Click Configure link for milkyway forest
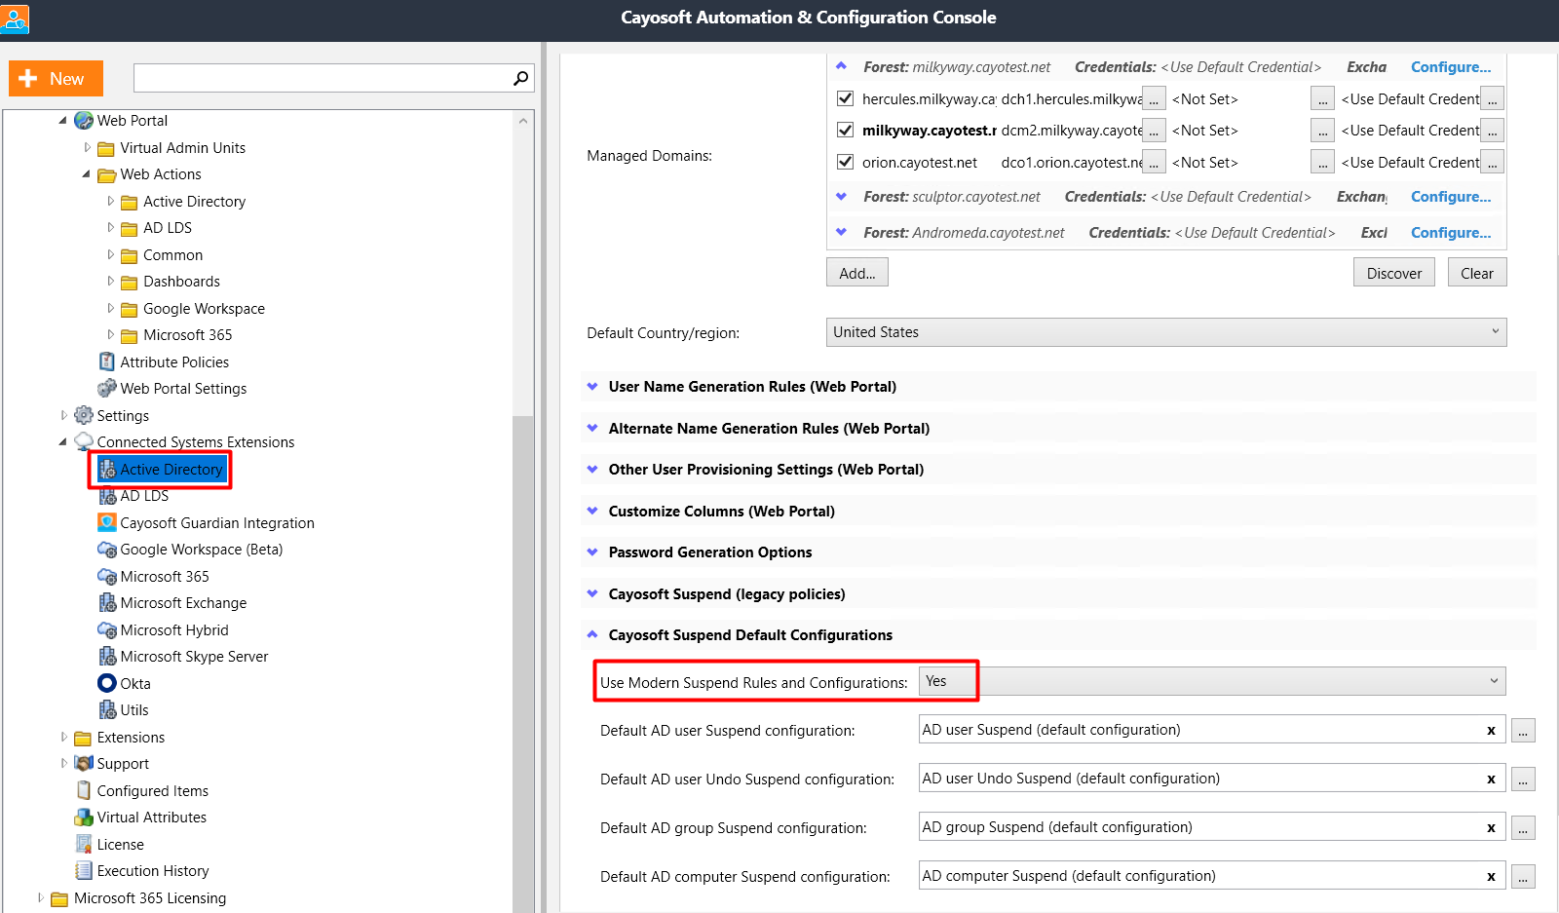Screen dimensions: 1559x913 [1451, 67]
